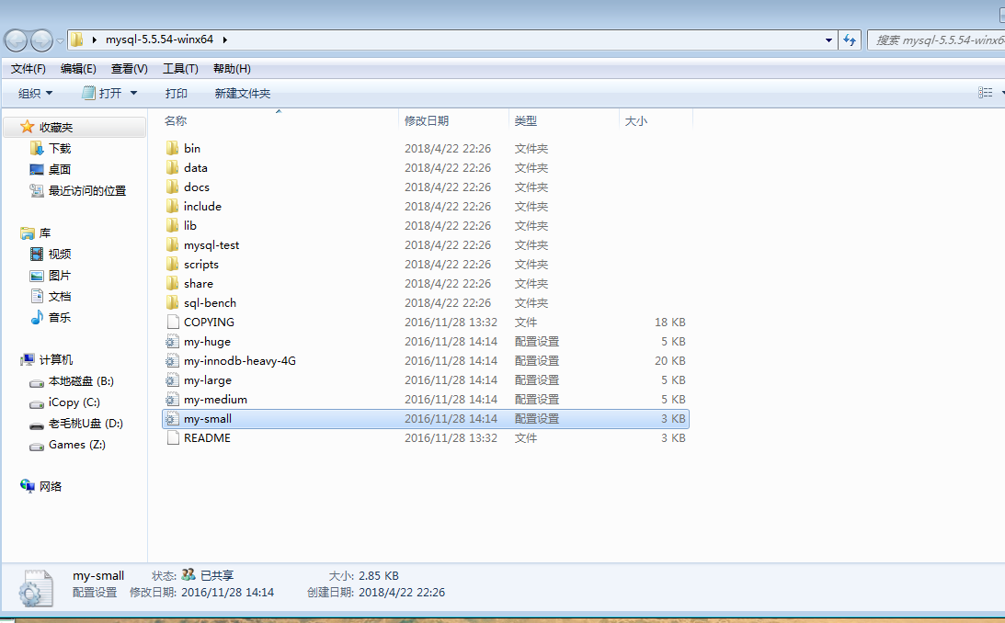Open the address bar history dropdown
1005x623 pixels.
point(828,40)
